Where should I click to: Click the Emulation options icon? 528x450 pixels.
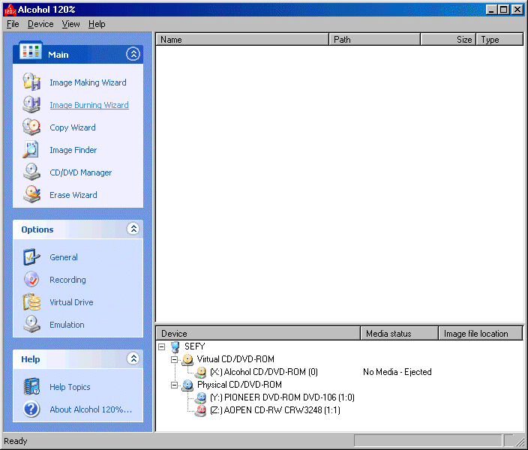tap(31, 325)
